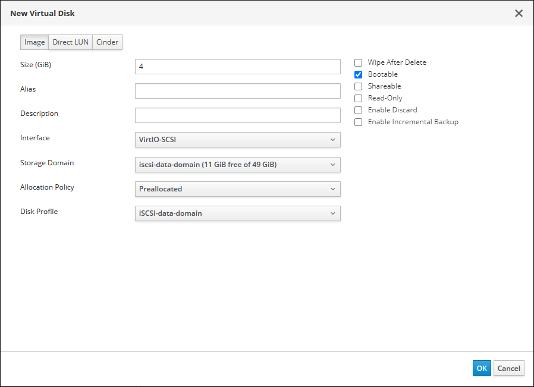Click the Cancel button

tap(508, 368)
